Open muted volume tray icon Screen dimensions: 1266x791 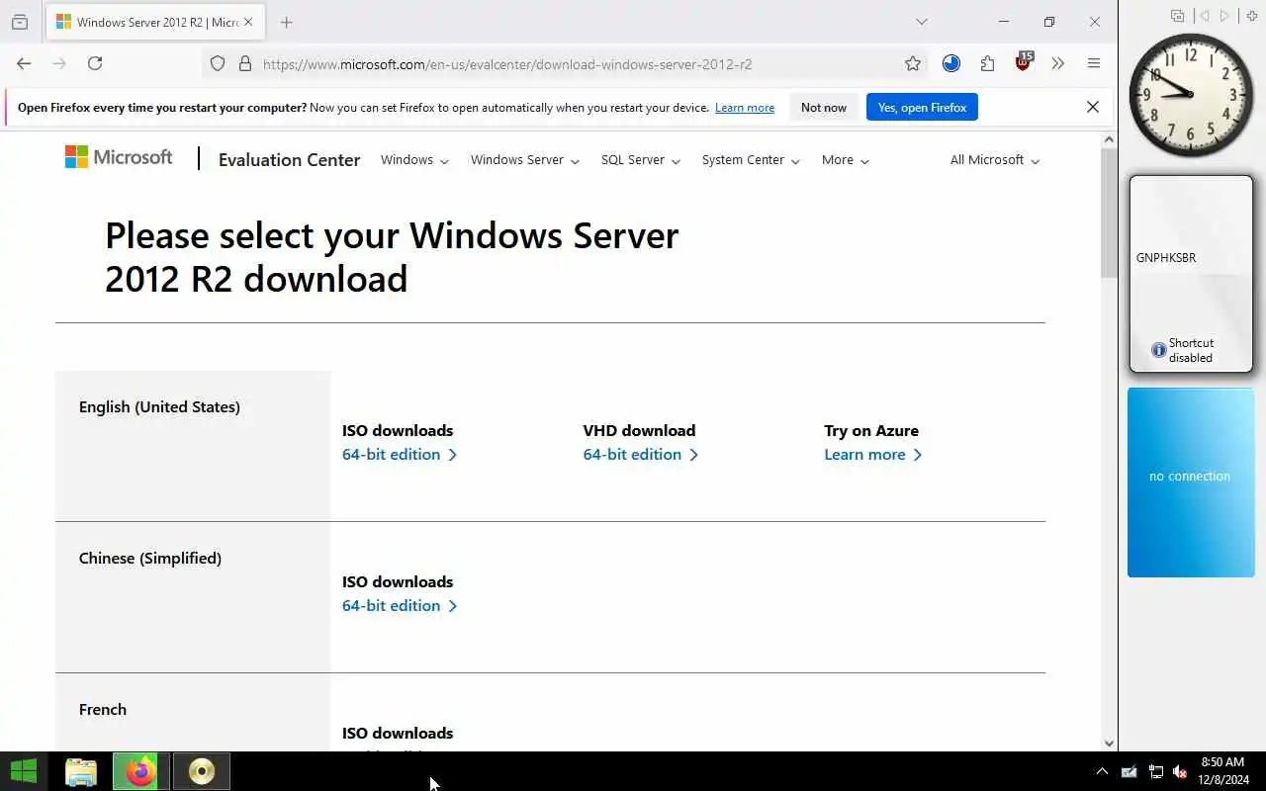click(x=1180, y=771)
